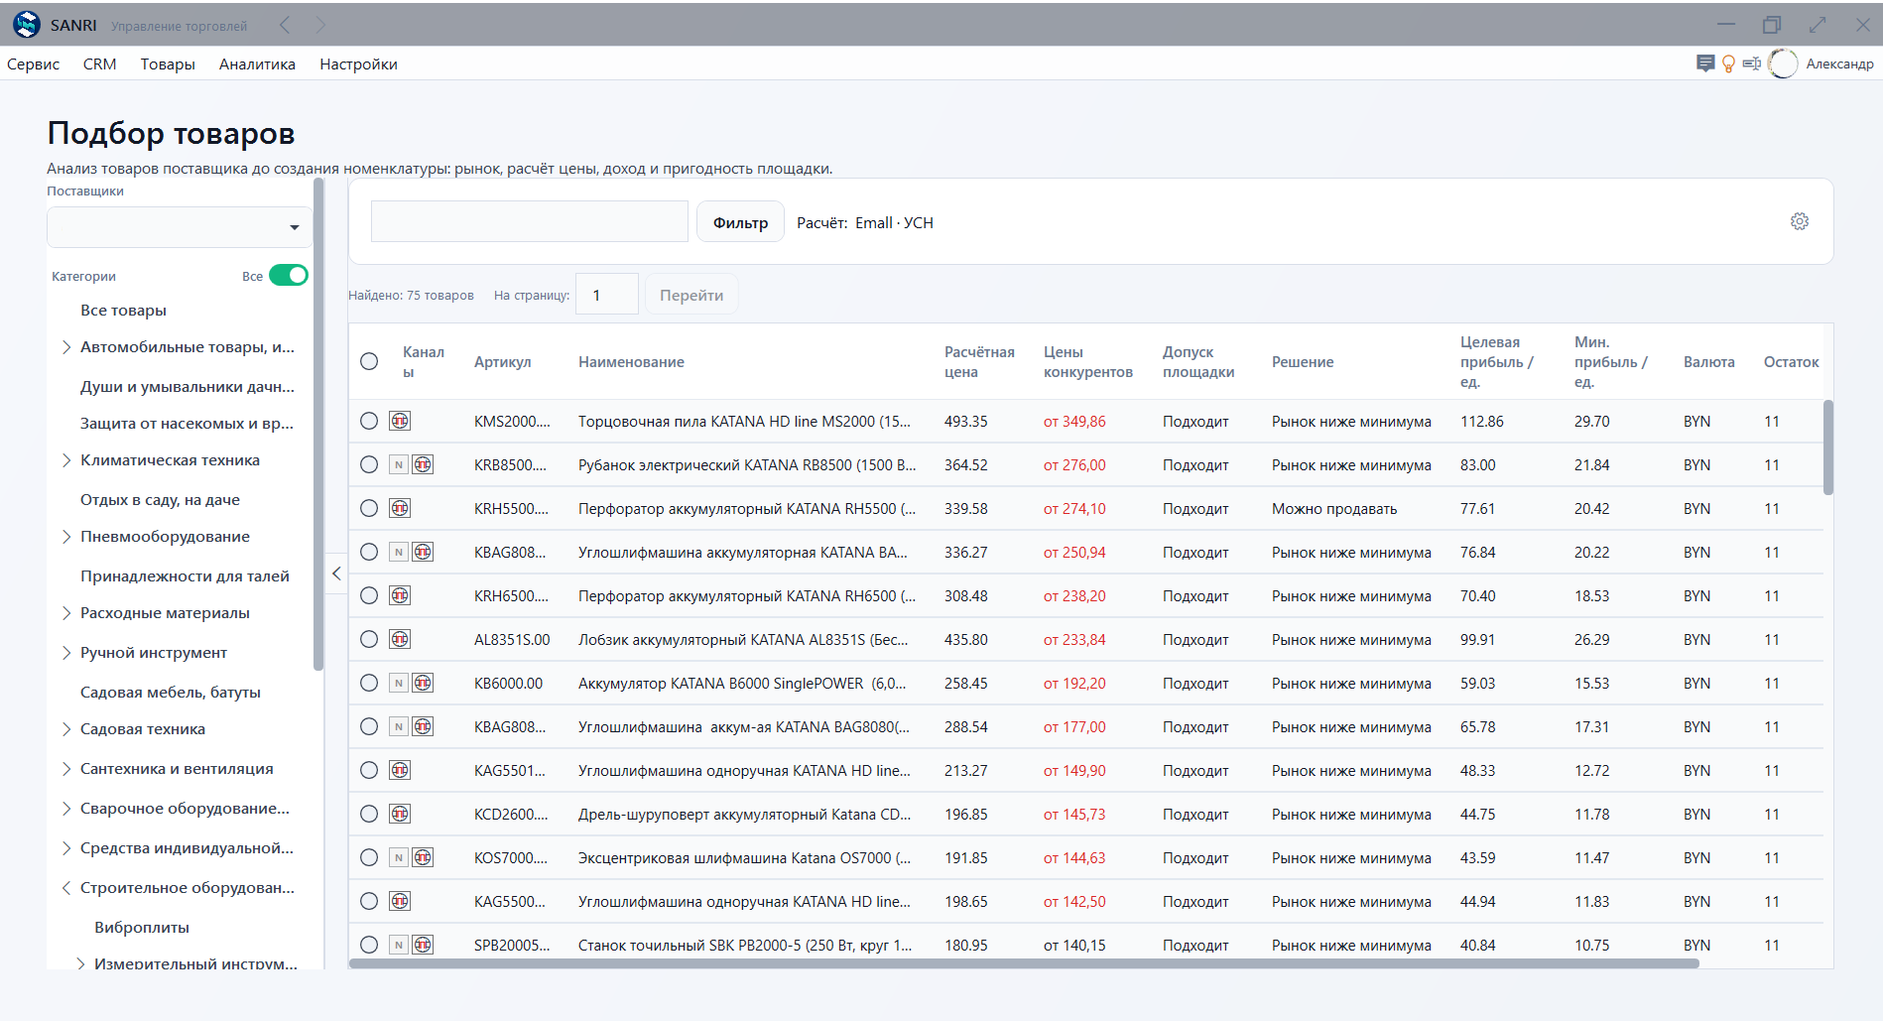Click channel icon in KMS2000 row
The image size is (1883, 1021).
(400, 421)
